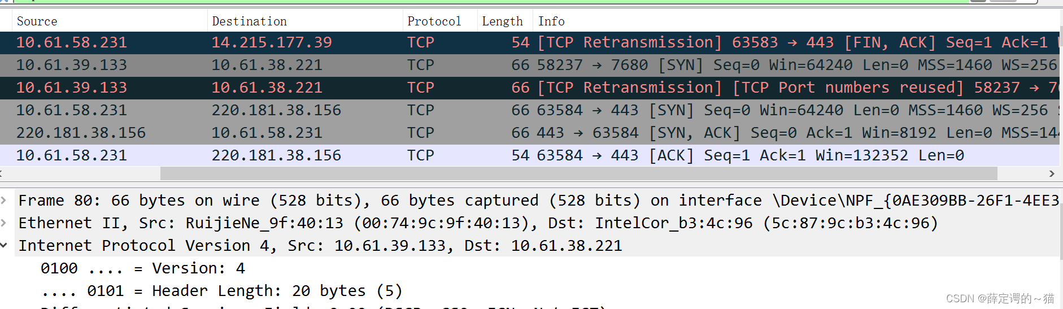Expand the Frame 80 details row

(x=4, y=201)
